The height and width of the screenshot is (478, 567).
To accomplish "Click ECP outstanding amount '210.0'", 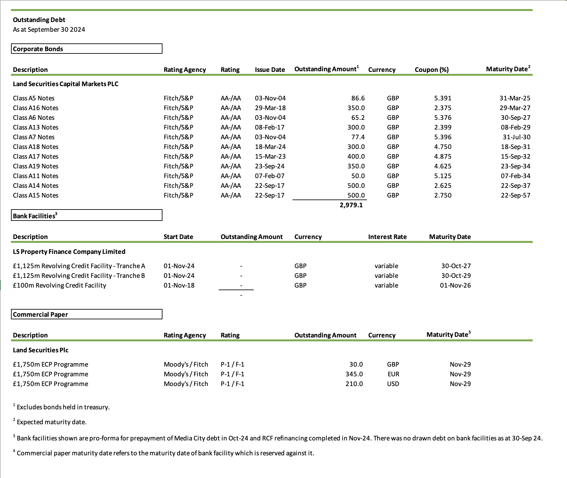I will [x=354, y=384].
